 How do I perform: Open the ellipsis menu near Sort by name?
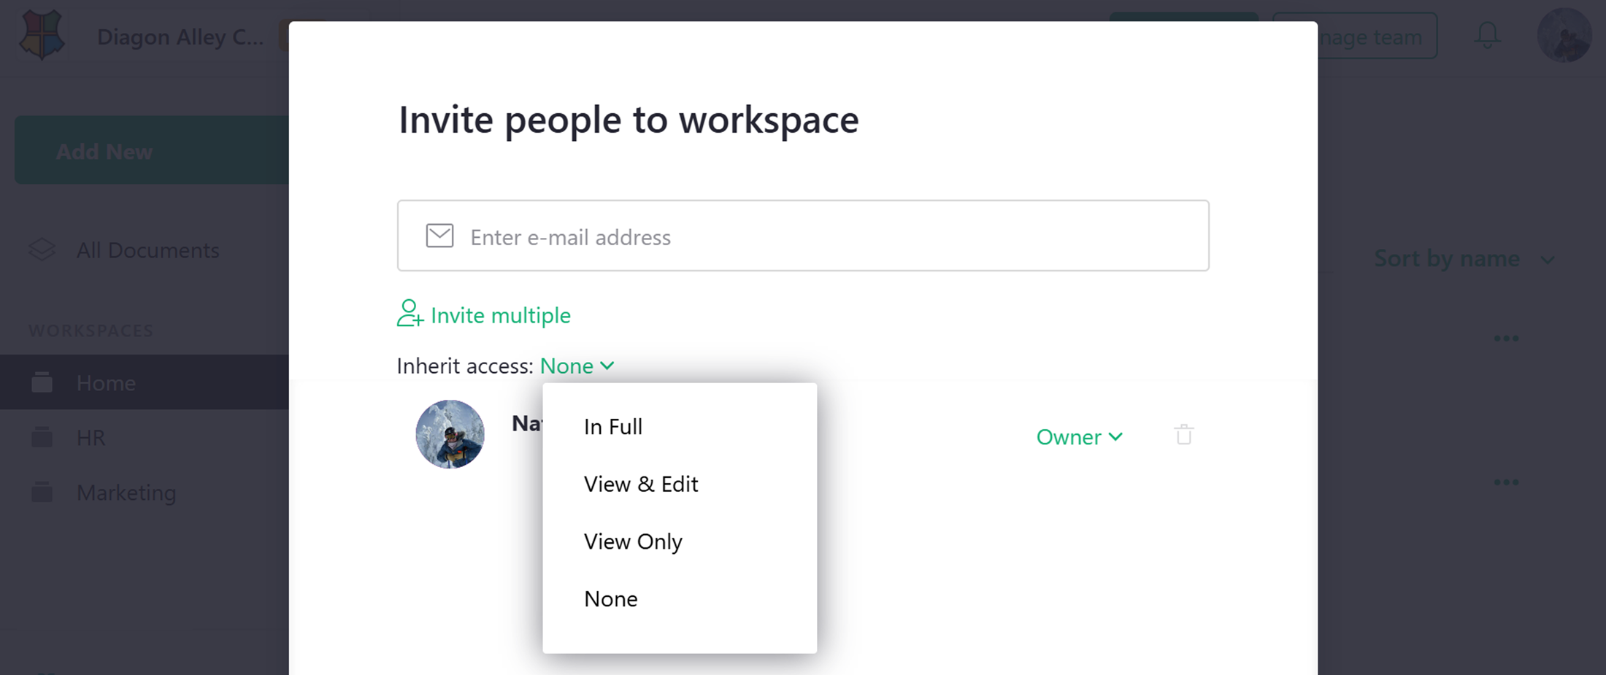tap(1505, 337)
